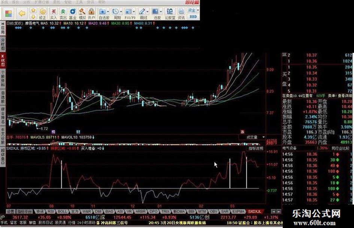Expand the 自选股 dropdown arrow
This screenshot has width=354, height=228.
[x=108, y=12]
